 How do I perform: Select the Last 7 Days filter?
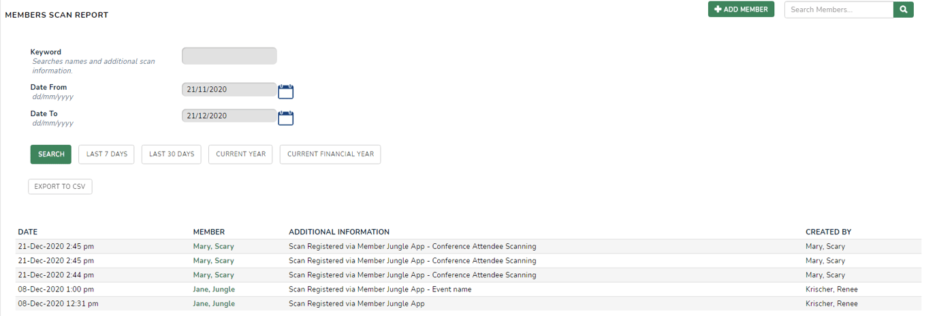[x=107, y=154]
